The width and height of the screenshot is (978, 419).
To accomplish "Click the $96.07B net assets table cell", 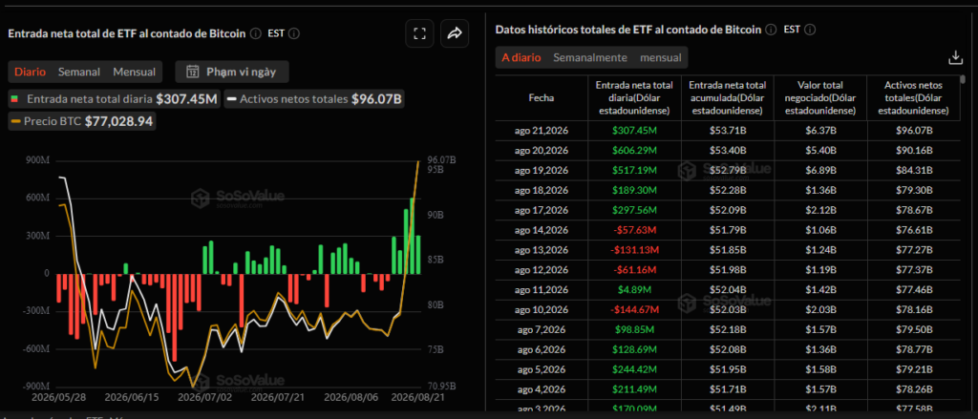I will point(913,130).
